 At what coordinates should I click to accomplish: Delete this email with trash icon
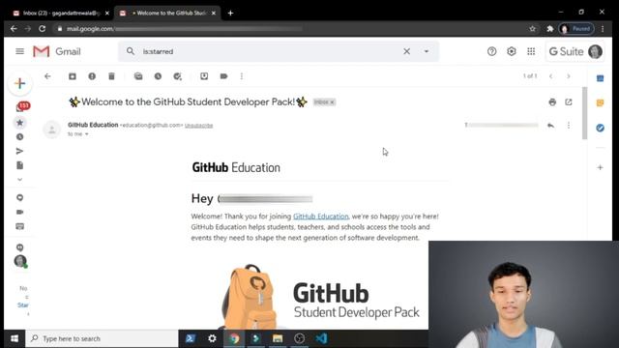point(112,76)
